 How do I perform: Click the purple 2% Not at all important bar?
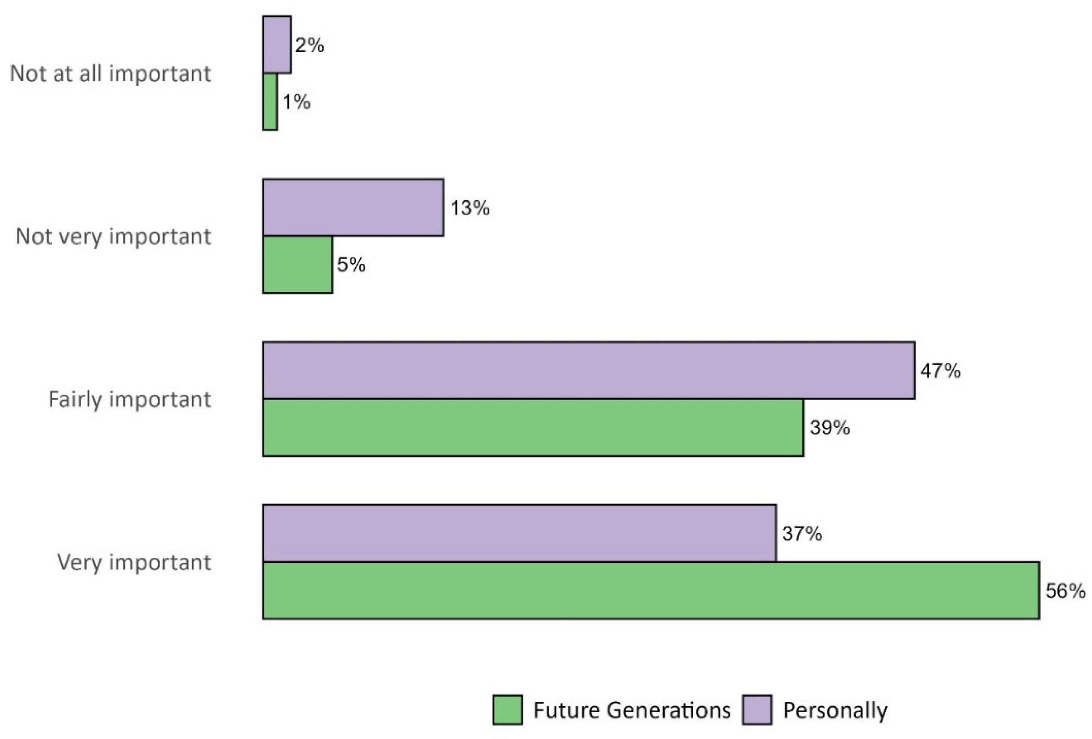pos(277,45)
